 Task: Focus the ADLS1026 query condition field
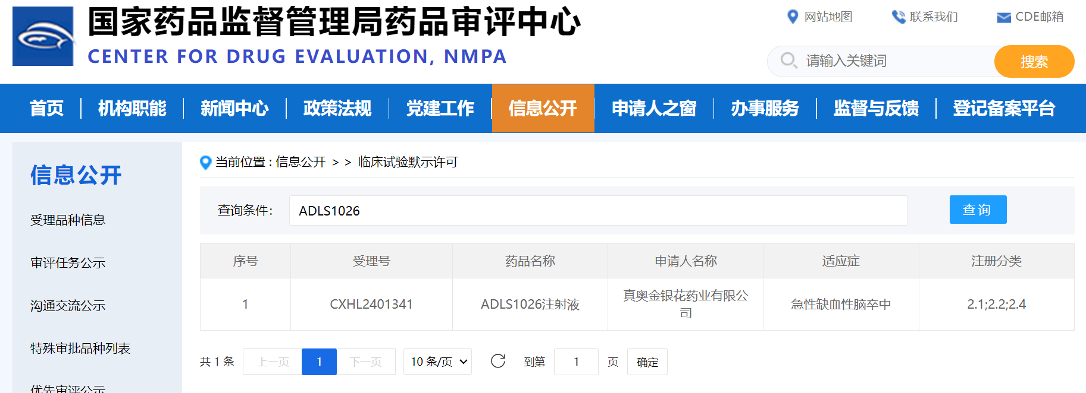coord(597,211)
